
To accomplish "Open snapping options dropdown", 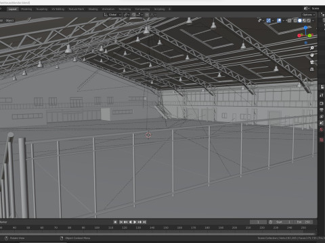I will point(139,15).
